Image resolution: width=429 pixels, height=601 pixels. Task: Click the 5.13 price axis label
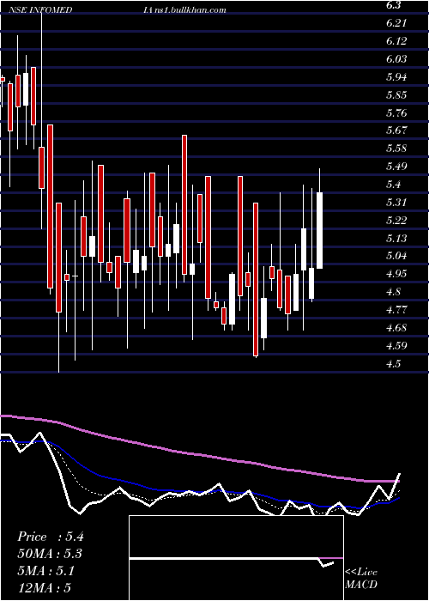396,239
